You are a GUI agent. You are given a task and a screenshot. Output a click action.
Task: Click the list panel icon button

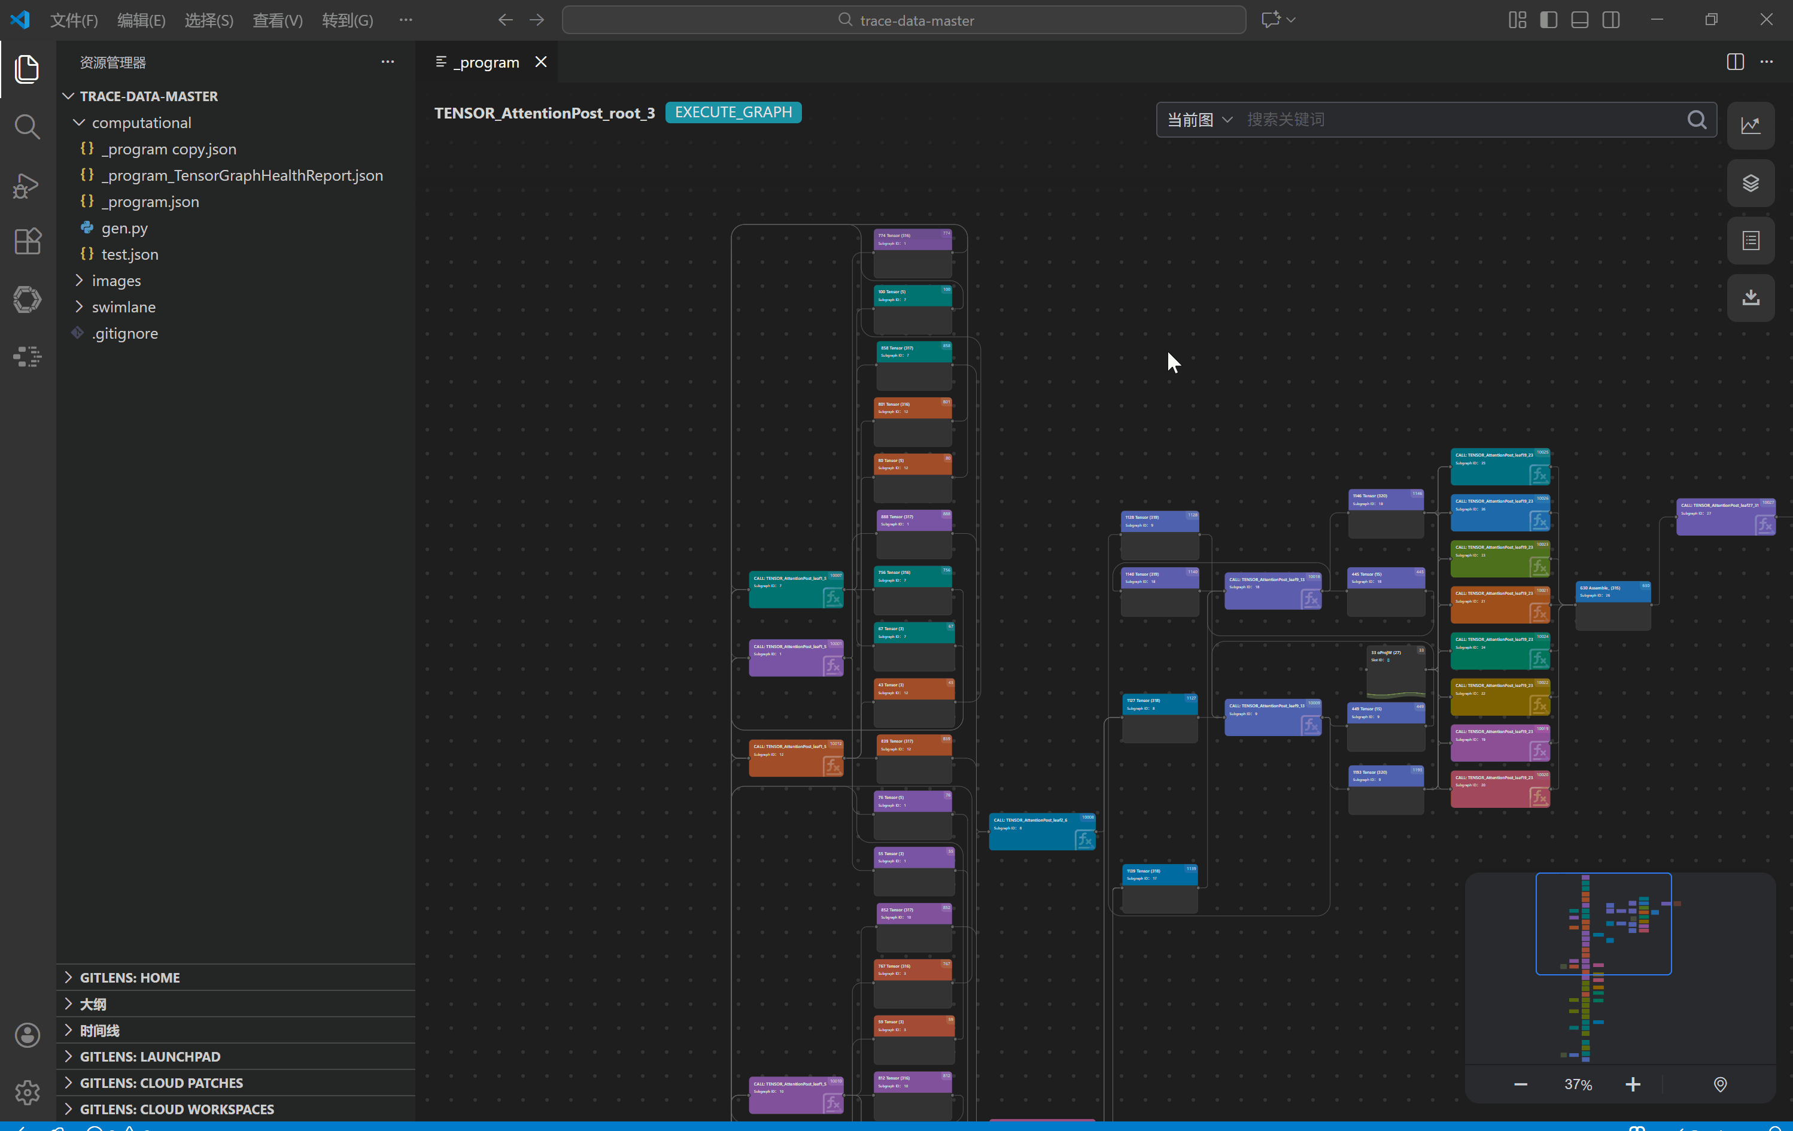tap(1750, 241)
